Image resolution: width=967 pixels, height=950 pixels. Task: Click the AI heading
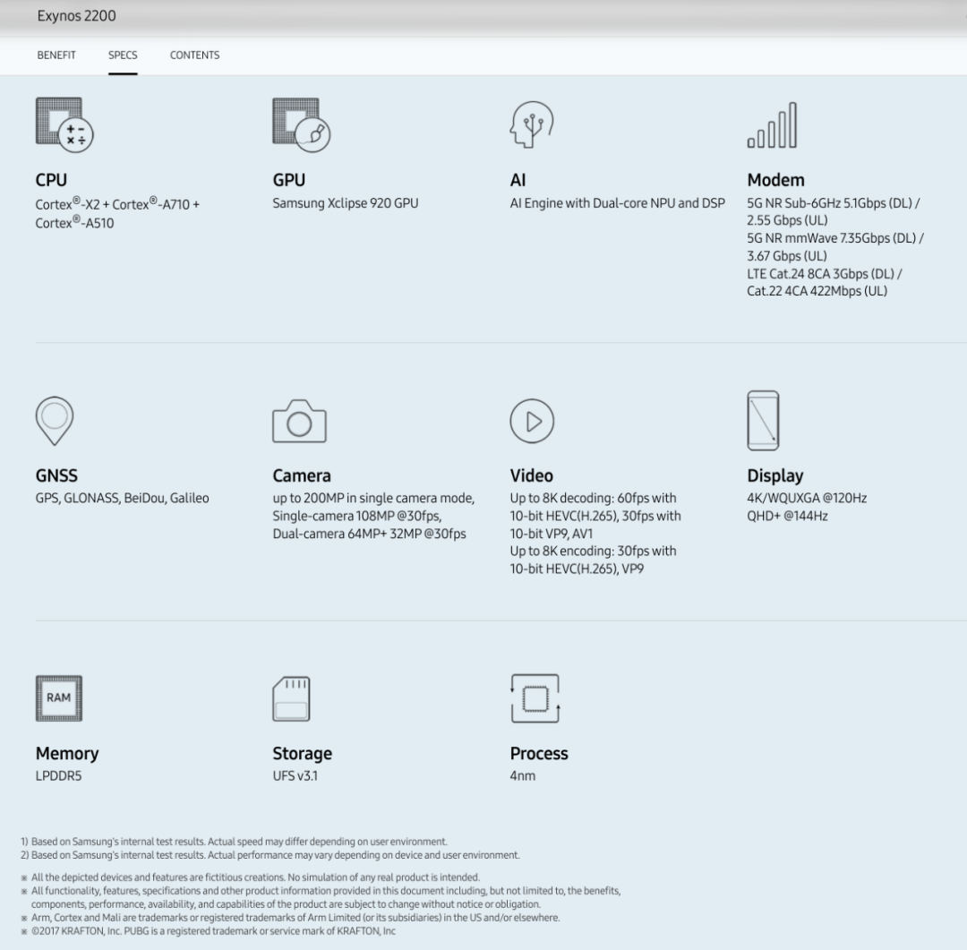point(518,180)
